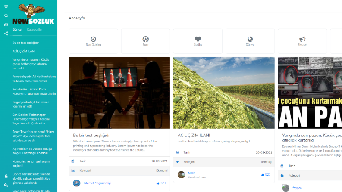Open sidebar item Tolga Çevik olaylı kız isteme
Image resolution: width=342 pixels, height=192 pixels.
pos(31,104)
